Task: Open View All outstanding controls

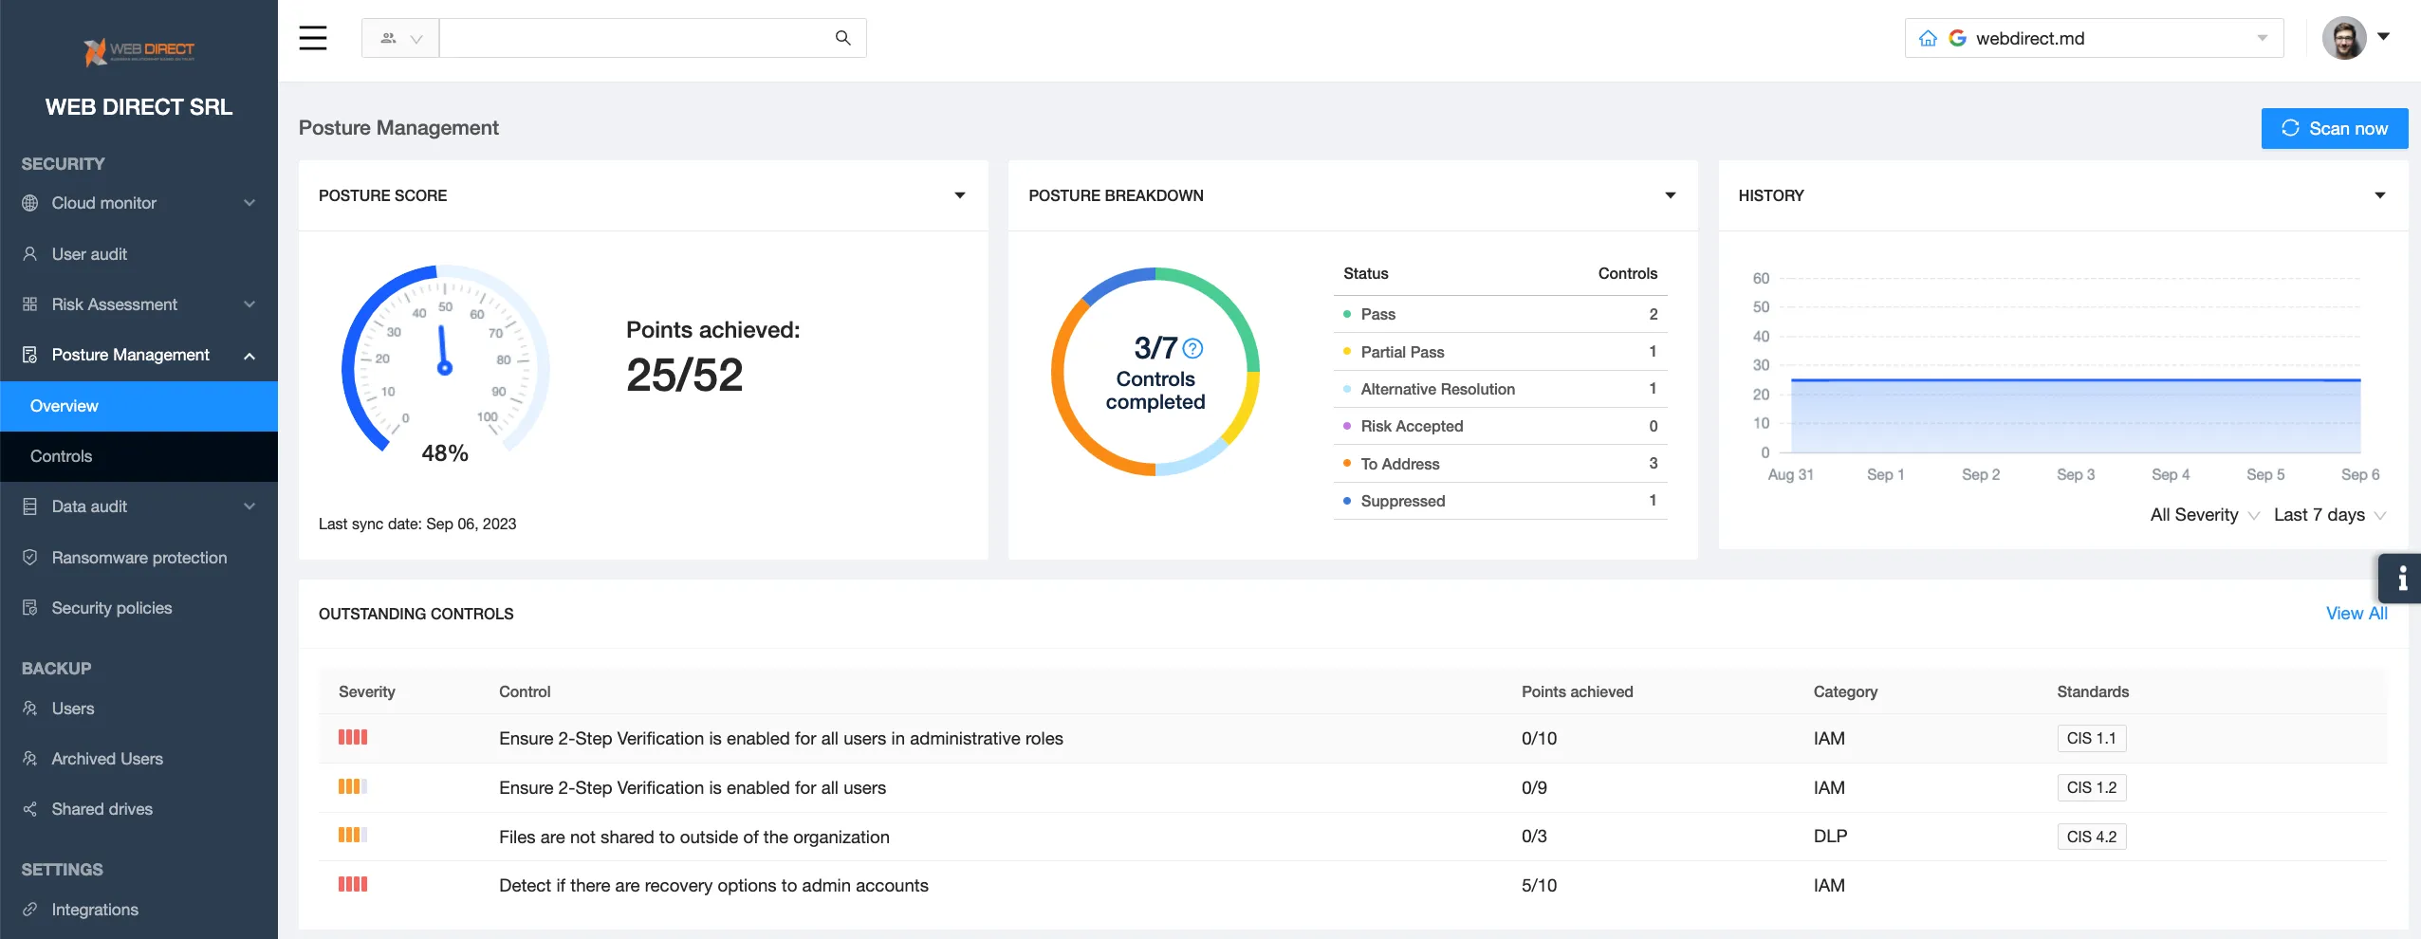Action: pos(2355,613)
